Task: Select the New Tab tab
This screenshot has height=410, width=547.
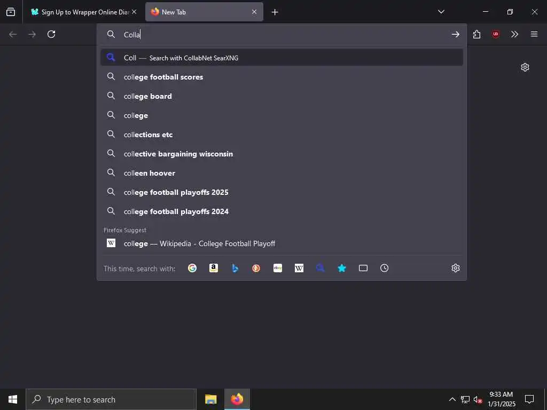Action: (204, 12)
